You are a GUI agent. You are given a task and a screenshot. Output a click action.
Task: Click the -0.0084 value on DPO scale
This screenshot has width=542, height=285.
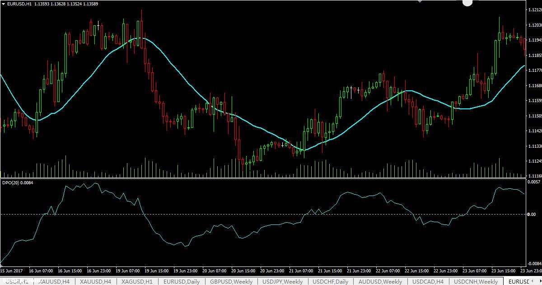click(533, 263)
